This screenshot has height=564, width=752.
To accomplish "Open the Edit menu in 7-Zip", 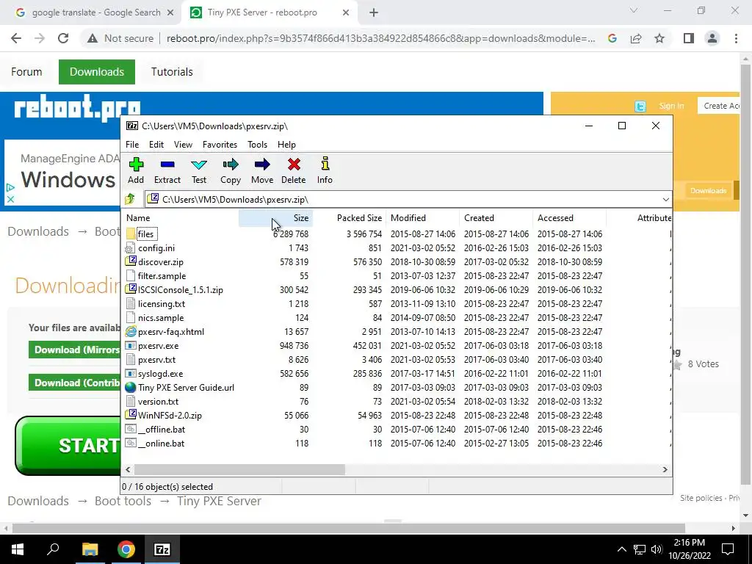I will pyautogui.click(x=156, y=145).
